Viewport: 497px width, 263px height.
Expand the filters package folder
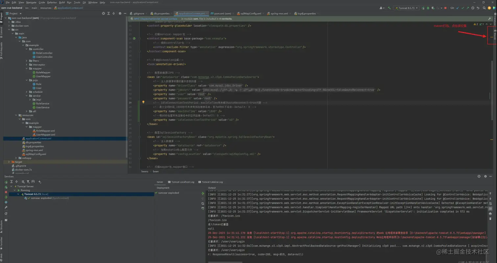27,61
